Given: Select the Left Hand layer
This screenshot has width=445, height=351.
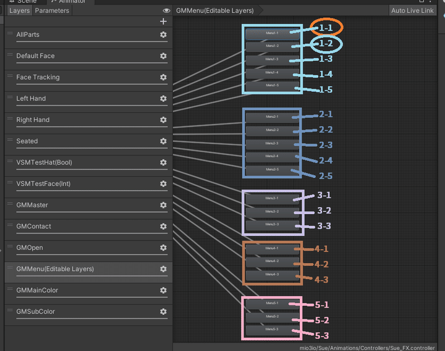Looking at the screenshot, I should coord(88,101).
